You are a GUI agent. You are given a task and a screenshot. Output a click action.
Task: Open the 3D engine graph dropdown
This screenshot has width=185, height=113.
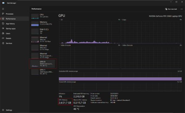point(60,20)
